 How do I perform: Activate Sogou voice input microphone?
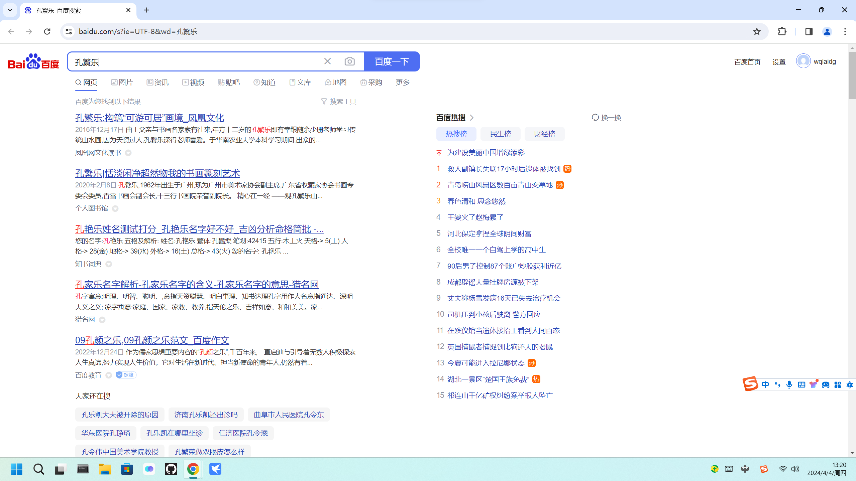[789, 384]
